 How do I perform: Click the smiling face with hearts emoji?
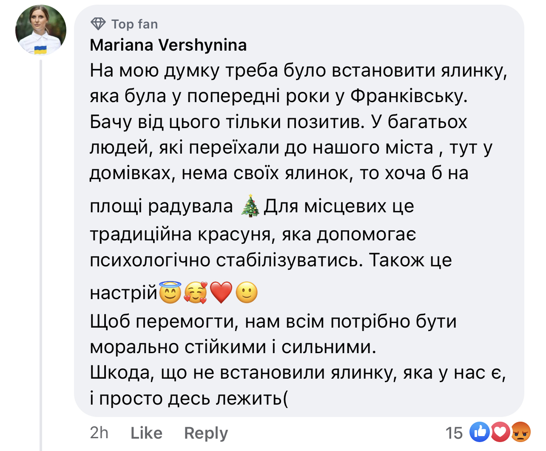(x=195, y=293)
